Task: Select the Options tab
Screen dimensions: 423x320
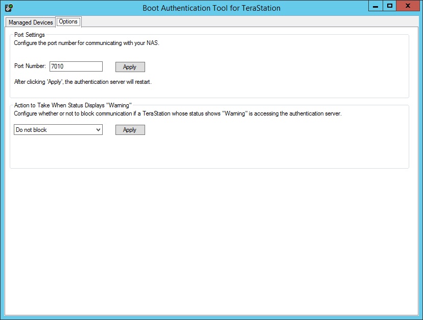Action: pos(68,21)
